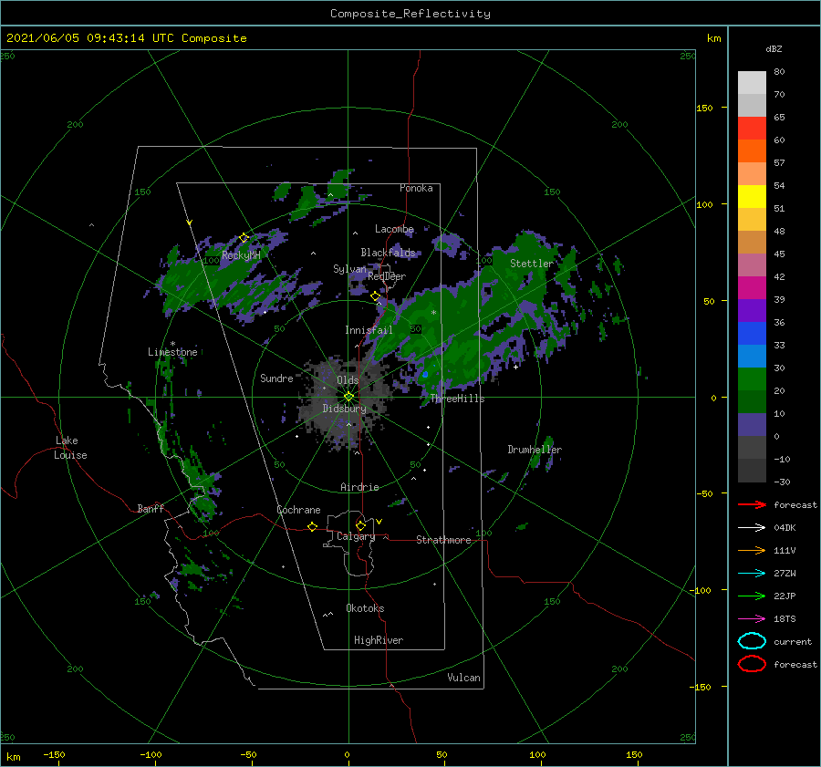The width and height of the screenshot is (821, 767).
Task: Click the dBZ legend heading
Action: (x=774, y=48)
